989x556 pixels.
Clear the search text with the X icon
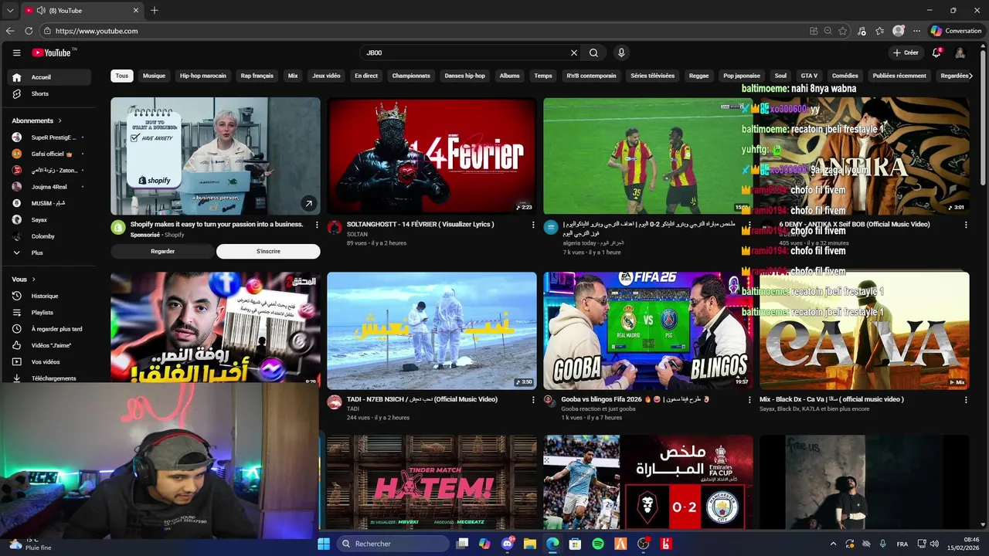(574, 53)
